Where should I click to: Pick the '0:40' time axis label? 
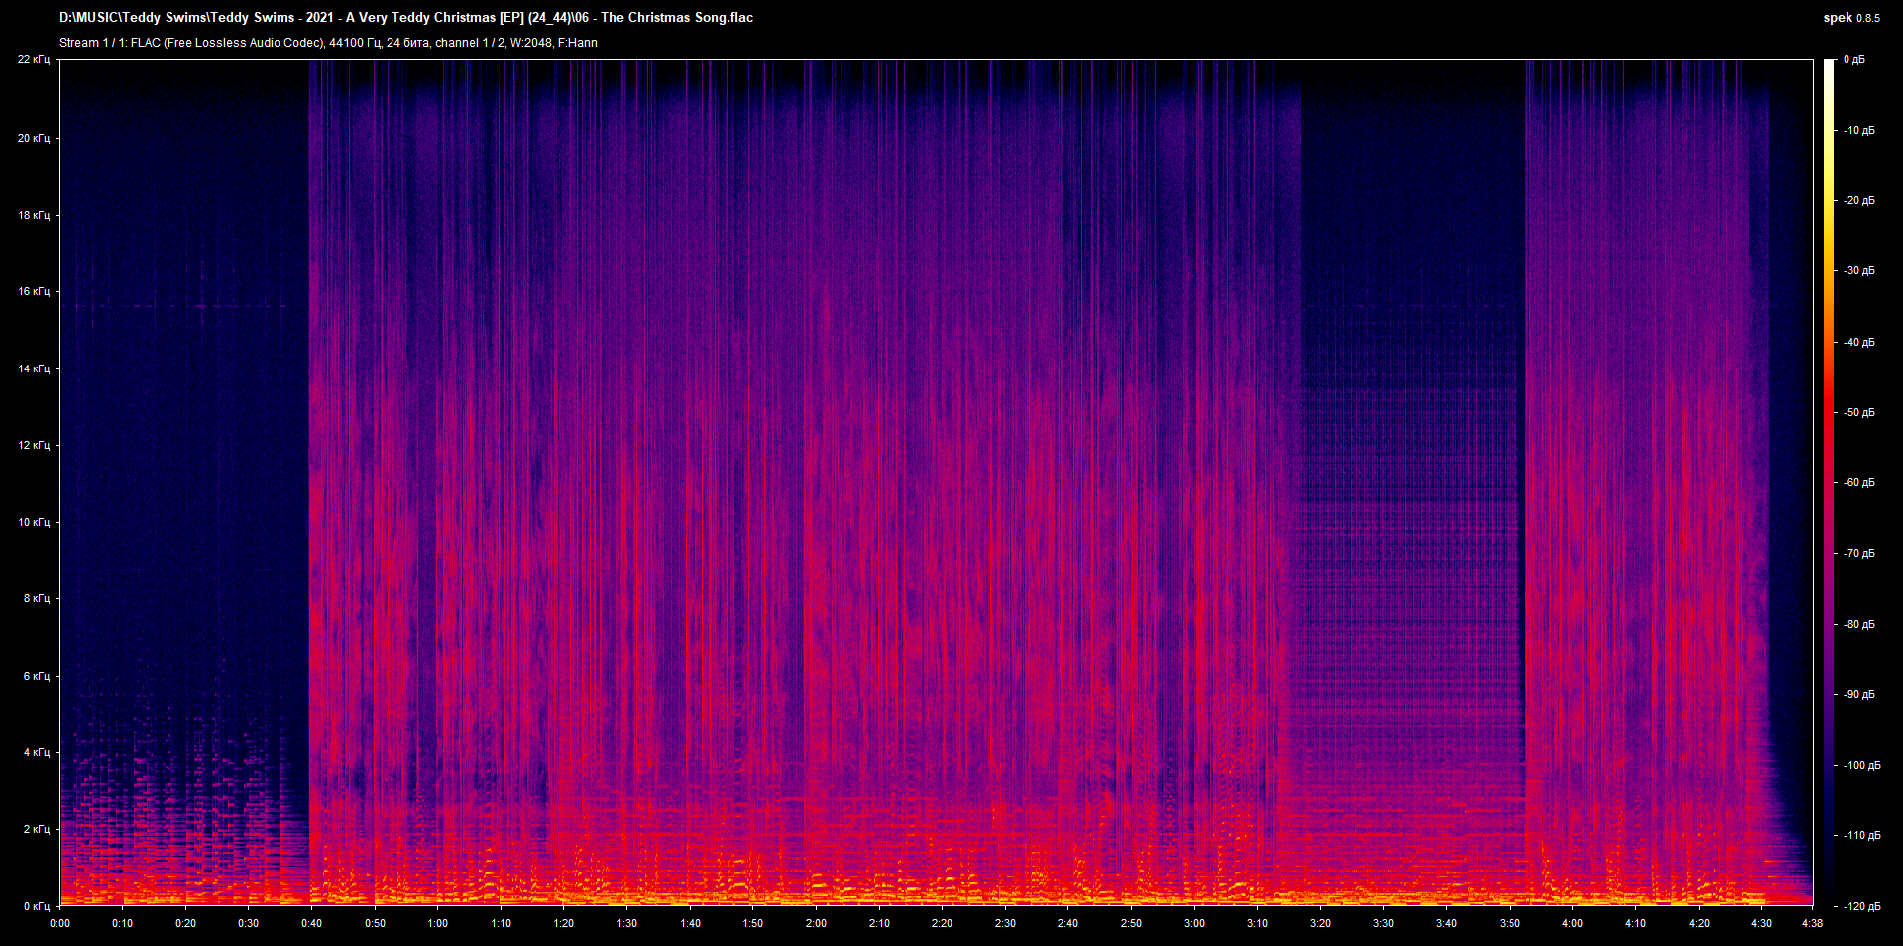pyautogui.click(x=312, y=923)
